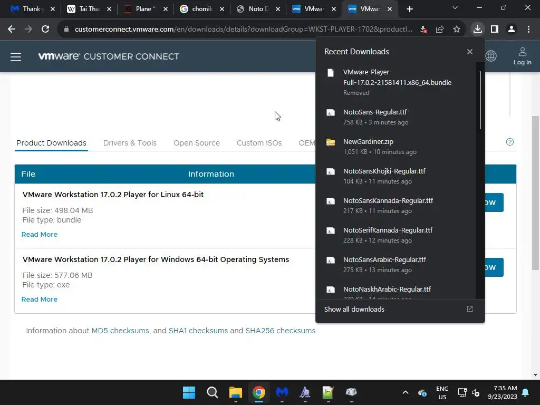This screenshot has height=405, width=540.
Task: Switch to Noto browser tab
Action: point(258,9)
